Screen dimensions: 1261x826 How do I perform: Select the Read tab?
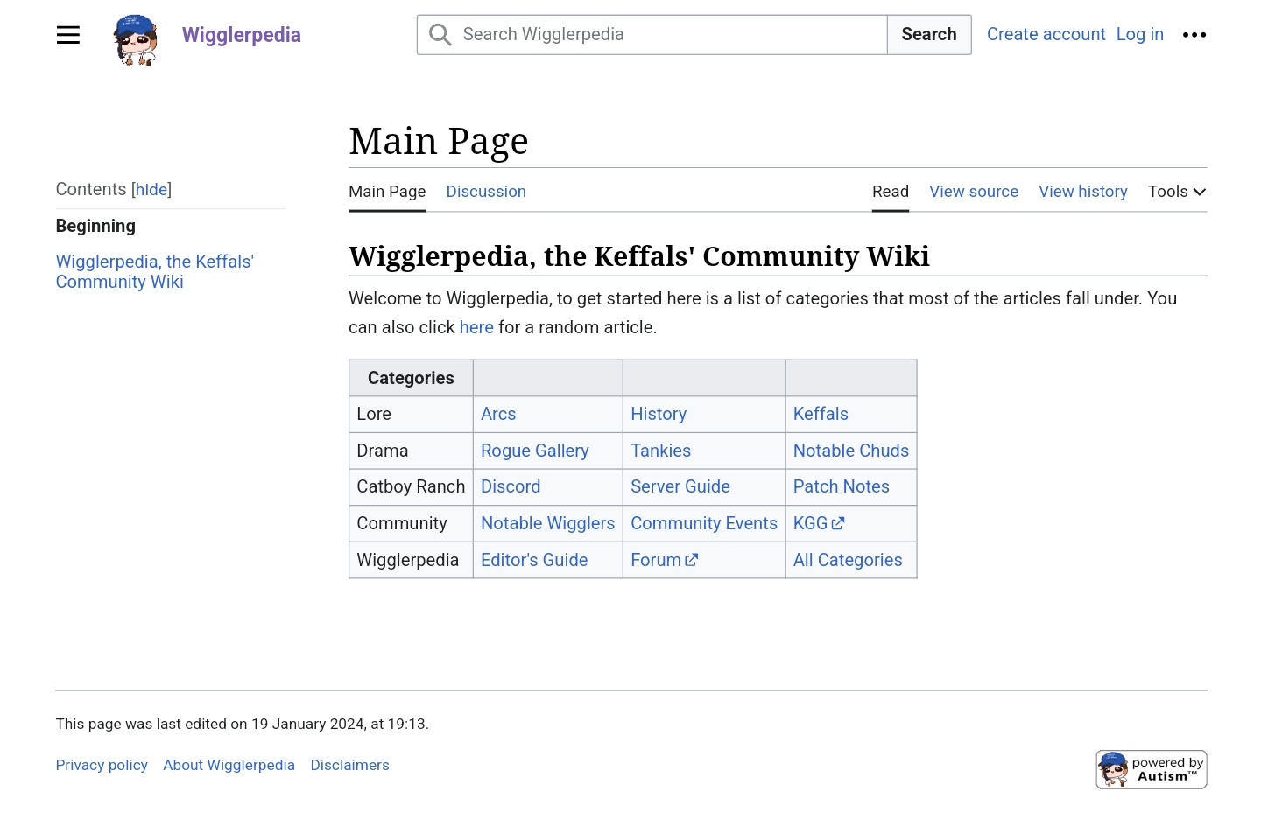tap(891, 192)
